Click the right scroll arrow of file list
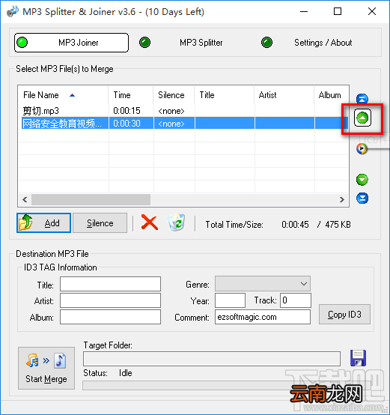This screenshot has width=390, height=415. coord(342,199)
